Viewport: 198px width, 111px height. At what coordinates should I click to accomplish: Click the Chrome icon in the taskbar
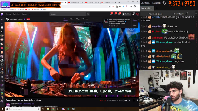click(53, 109)
